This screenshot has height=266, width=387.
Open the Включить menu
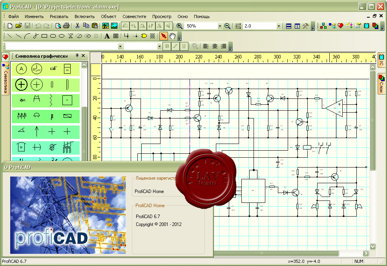point(85,16)
